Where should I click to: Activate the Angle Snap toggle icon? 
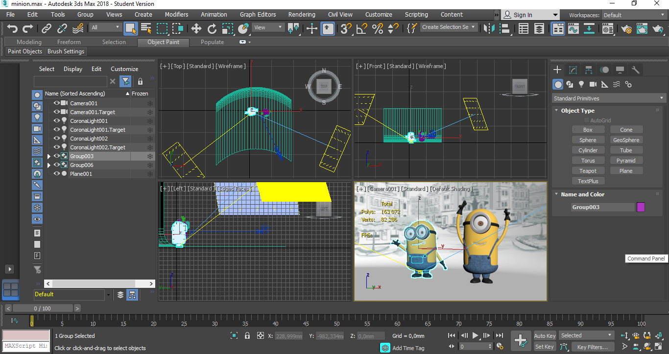pyautogui.click(x=361, y=29)
